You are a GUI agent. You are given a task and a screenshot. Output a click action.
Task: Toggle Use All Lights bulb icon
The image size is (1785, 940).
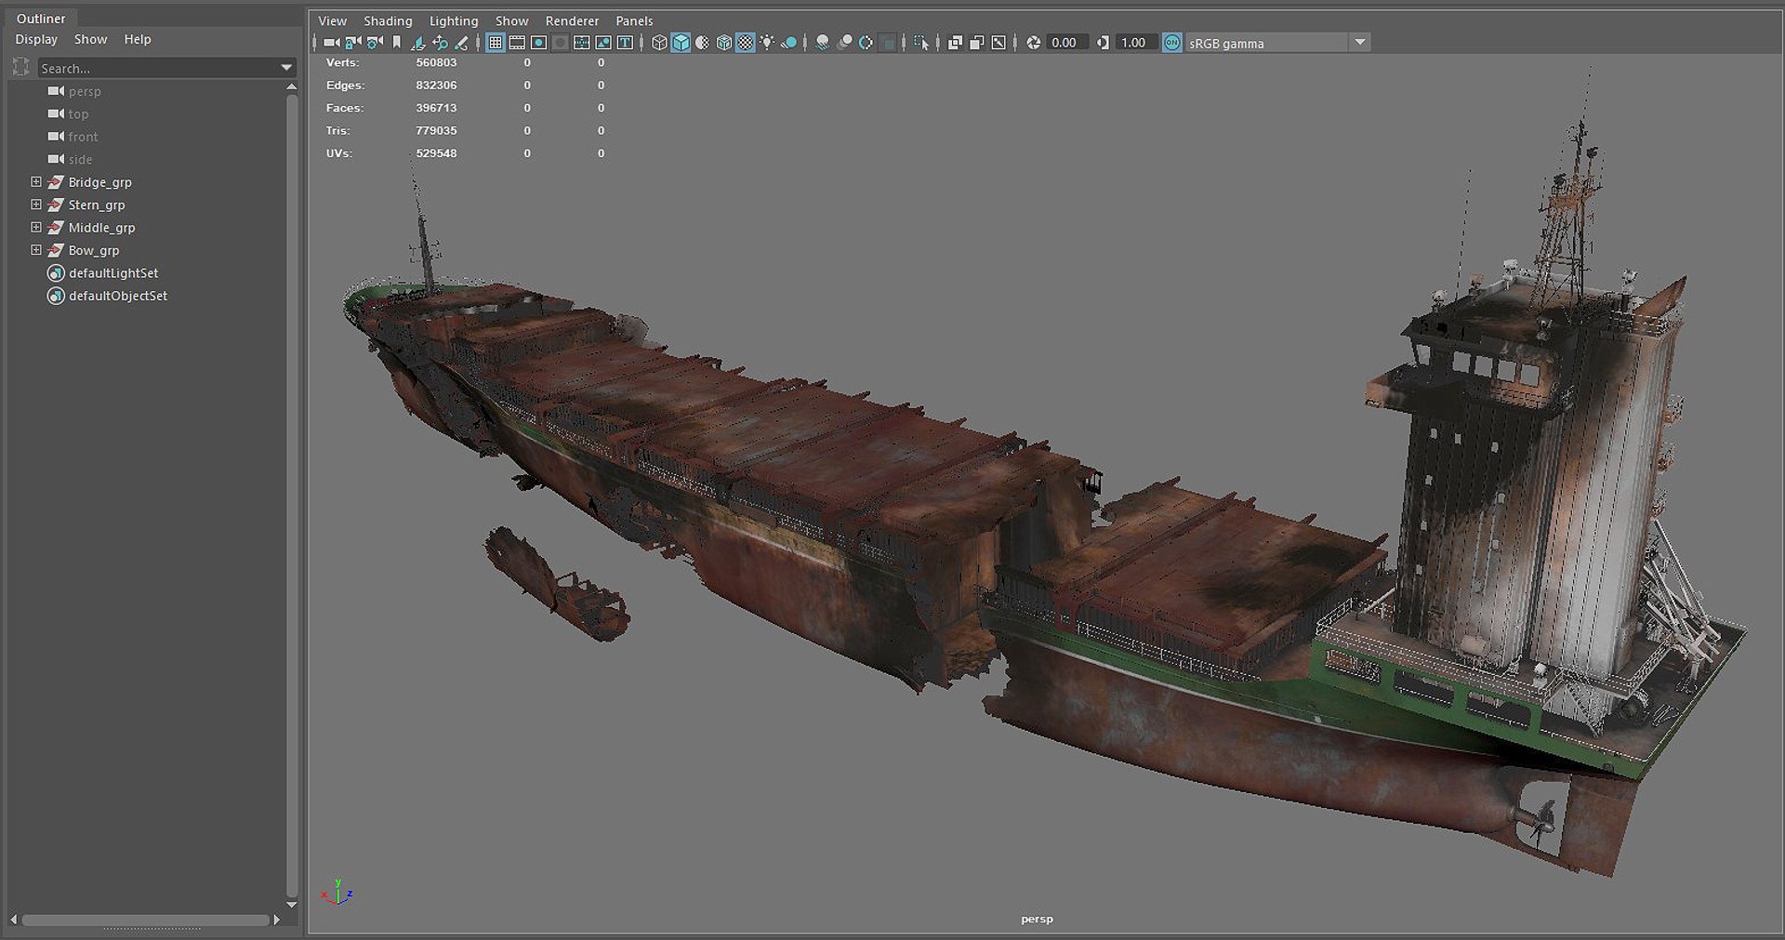(x=767, y=43)
